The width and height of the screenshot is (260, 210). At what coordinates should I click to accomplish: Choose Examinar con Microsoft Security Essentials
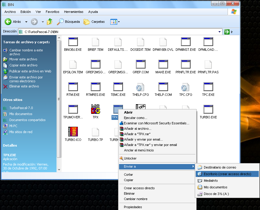[x=157, y=123]
